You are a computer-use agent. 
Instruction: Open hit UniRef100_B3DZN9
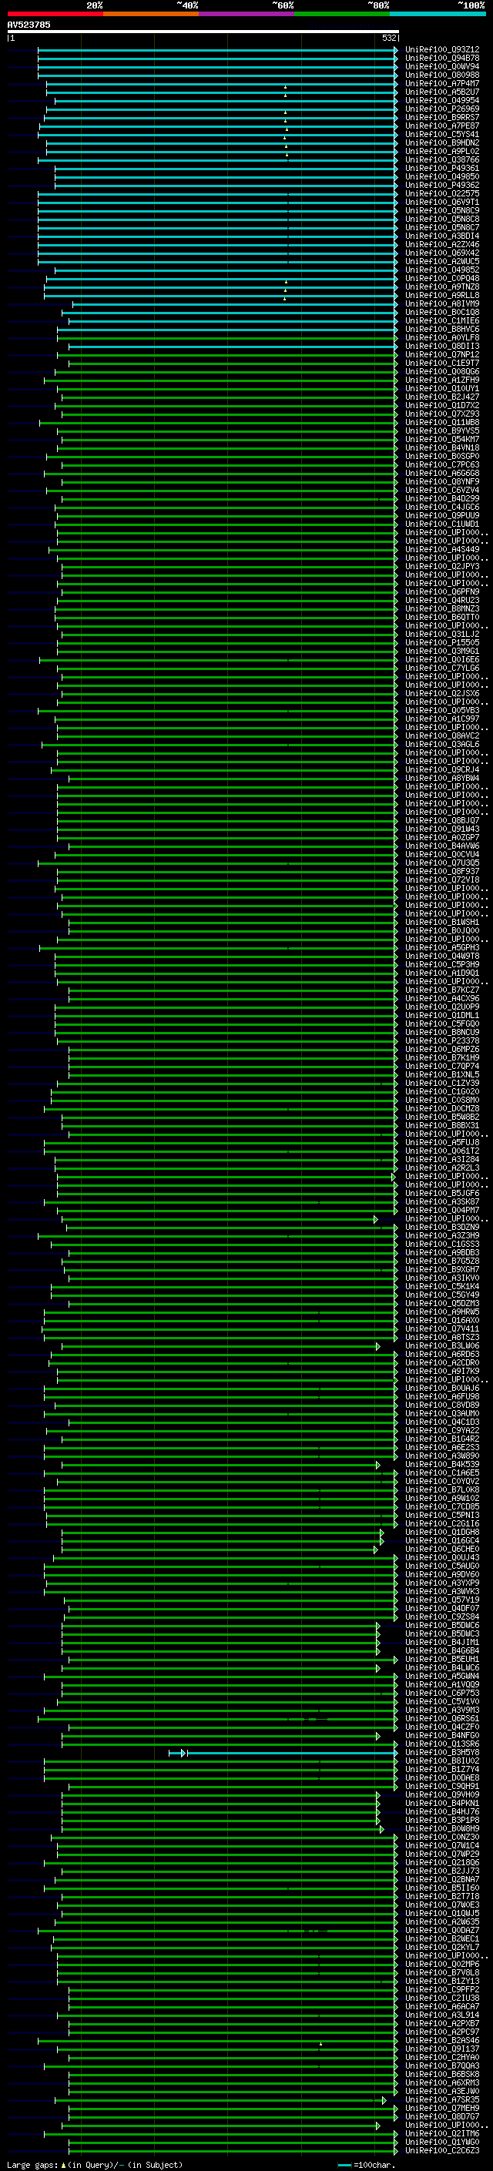click(x=442, y=1227)
